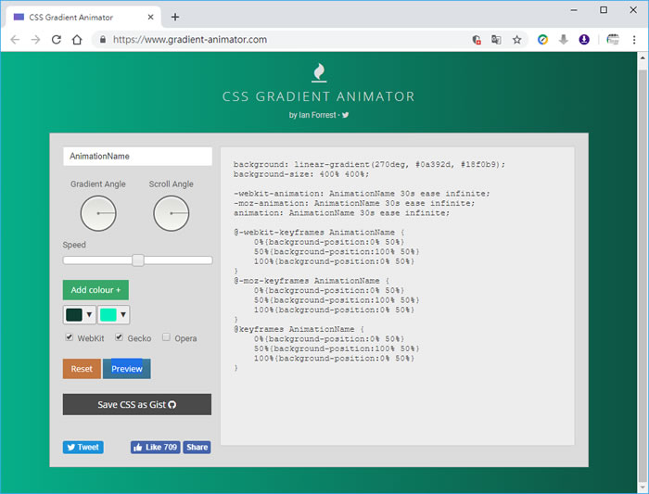Click the -webkit-animation code line
649x494 pixels.
[362, 194]
